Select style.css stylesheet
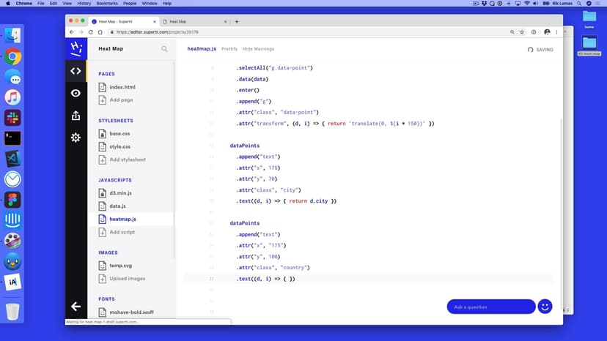The image size is (607, 341). (119, 146)
